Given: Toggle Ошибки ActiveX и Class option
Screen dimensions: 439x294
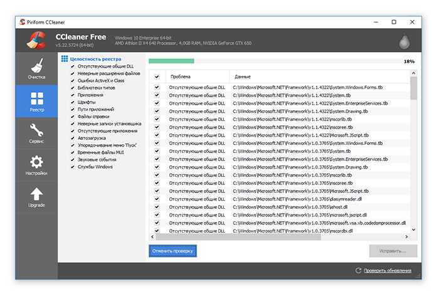Looking at the screenshot, I should [73, 81].
